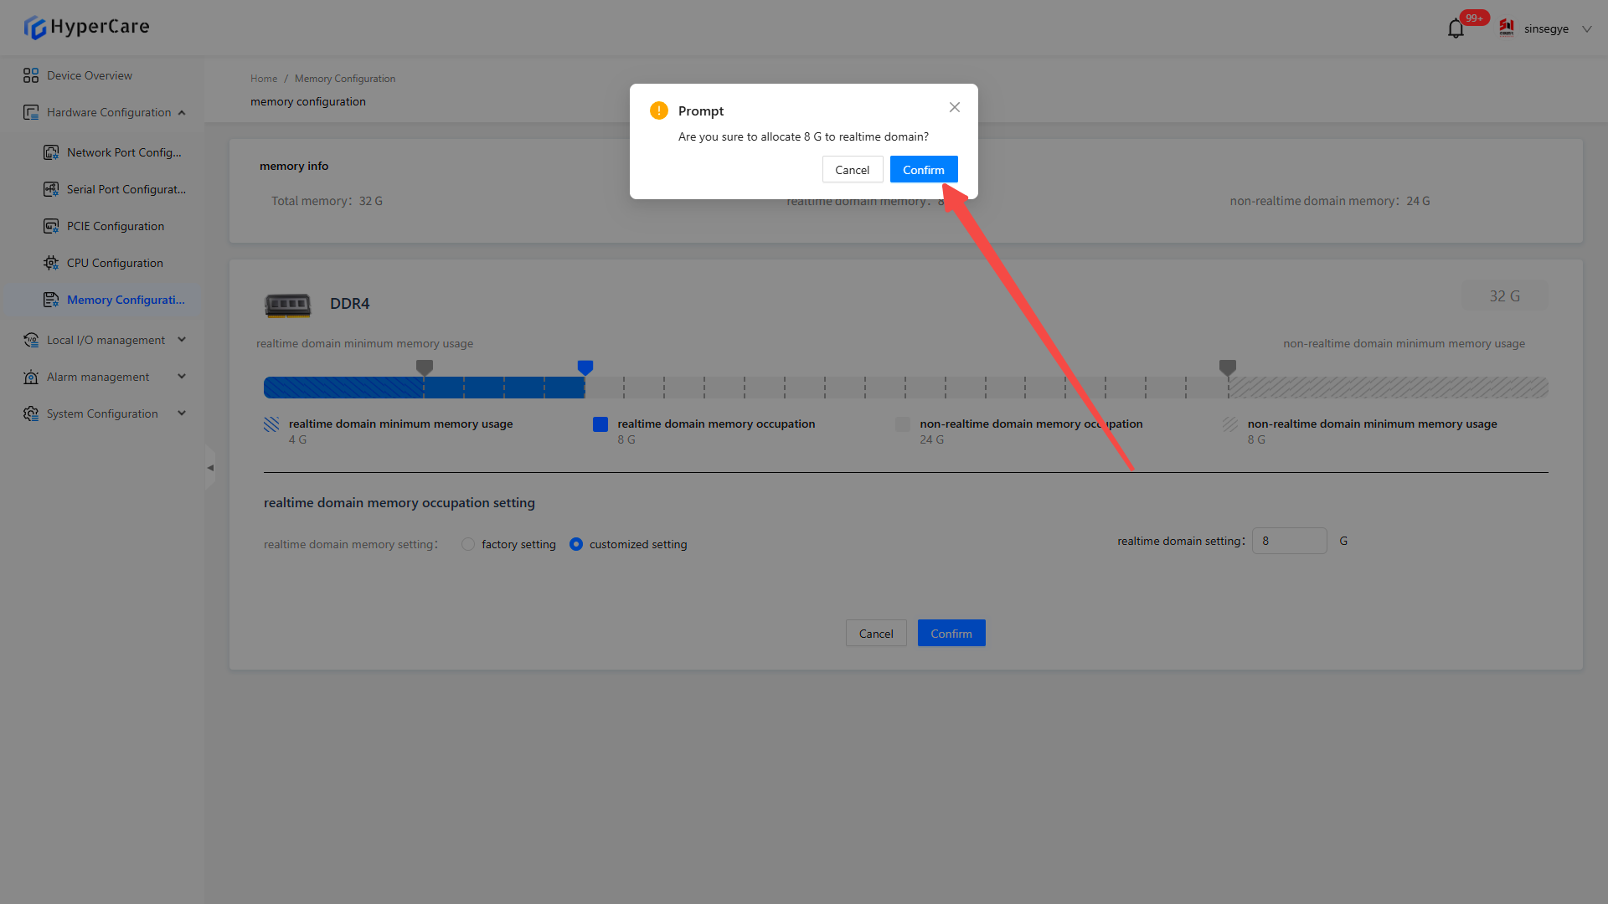Click the Serial Port Configuration icon
Viewport: 1608px width, 904px height.
51,189
